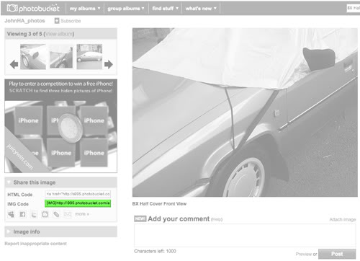Open the what's new menu
This screenshot has width=360, height=261.
[201, 9]
